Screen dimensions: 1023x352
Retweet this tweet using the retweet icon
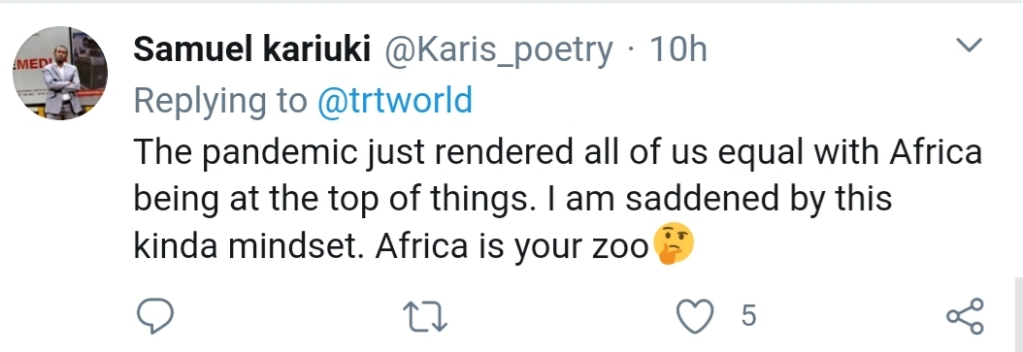click(x=425, y=317)
